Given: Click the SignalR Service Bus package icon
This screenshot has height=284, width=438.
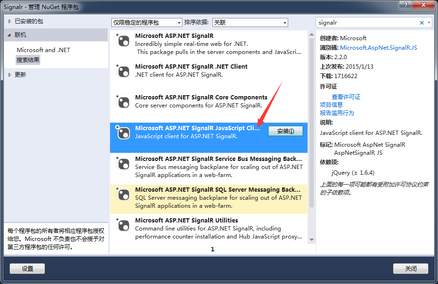Looking at the screenshot, I should tap(123, 163).
